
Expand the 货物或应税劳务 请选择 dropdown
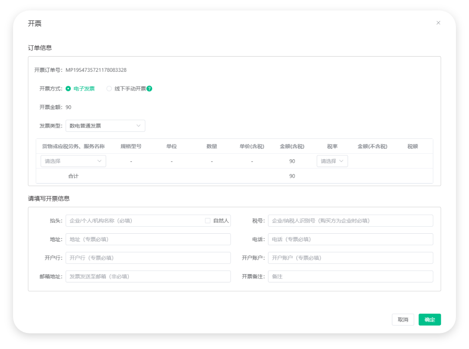73,161
